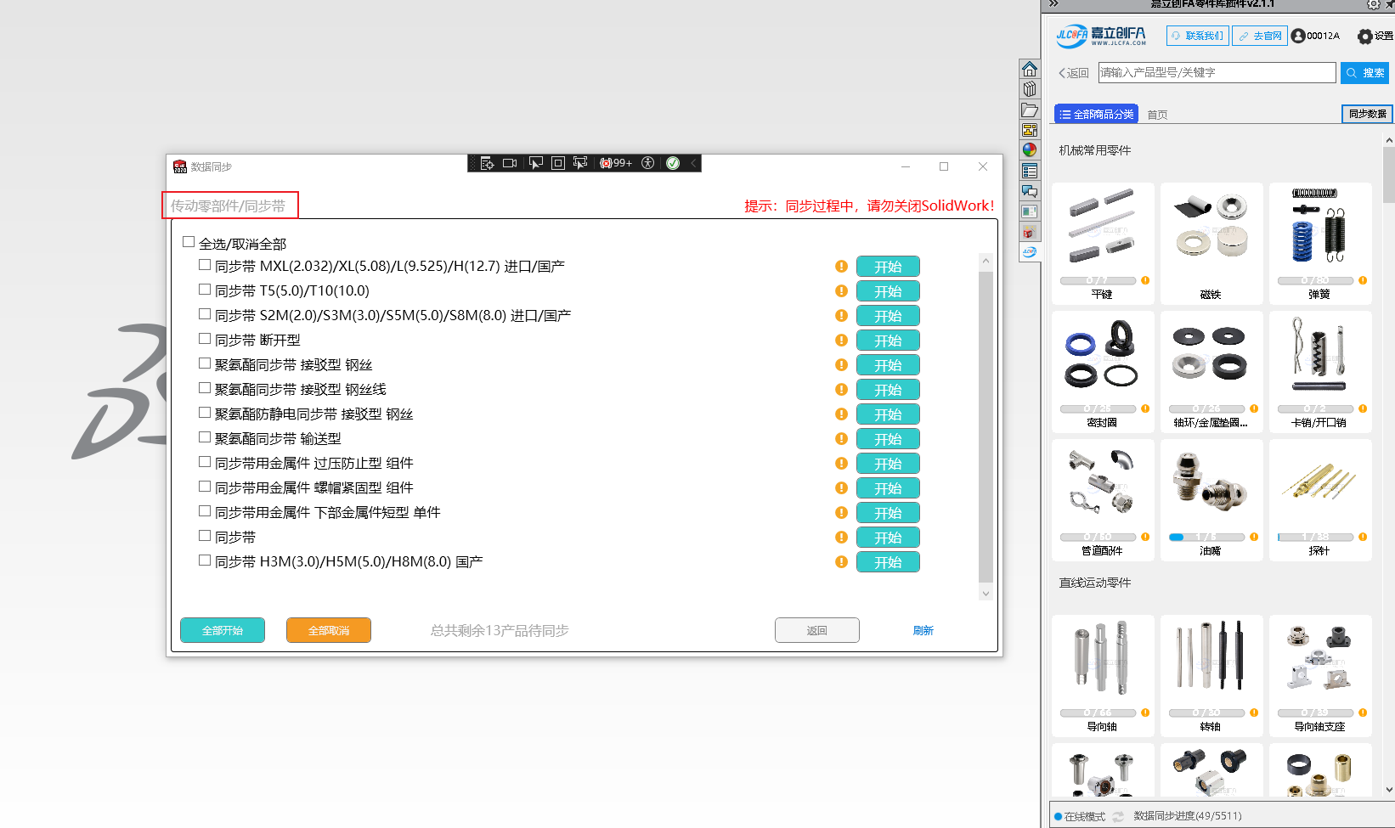Viewport: 1395px width, 828px height.
Task: Open the Appearances color ball icon
Action: coord(1030,150)
